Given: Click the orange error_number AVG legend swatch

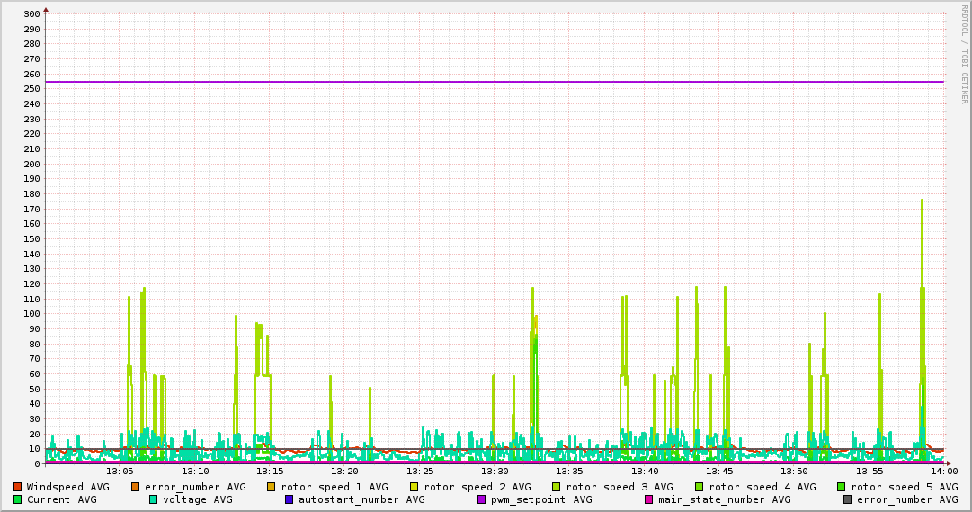Looking at the screenshot, I should coord(136,487).
